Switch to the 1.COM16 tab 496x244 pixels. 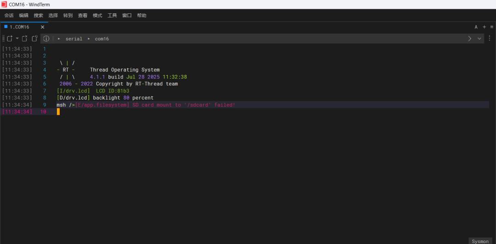pyautogui.click(x=19, y=27)
